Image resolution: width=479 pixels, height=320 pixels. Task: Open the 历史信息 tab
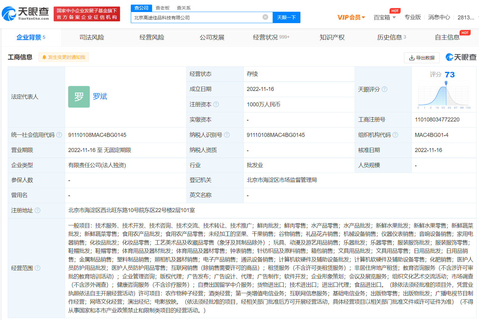pyautogui.click(x=392, y=37)
